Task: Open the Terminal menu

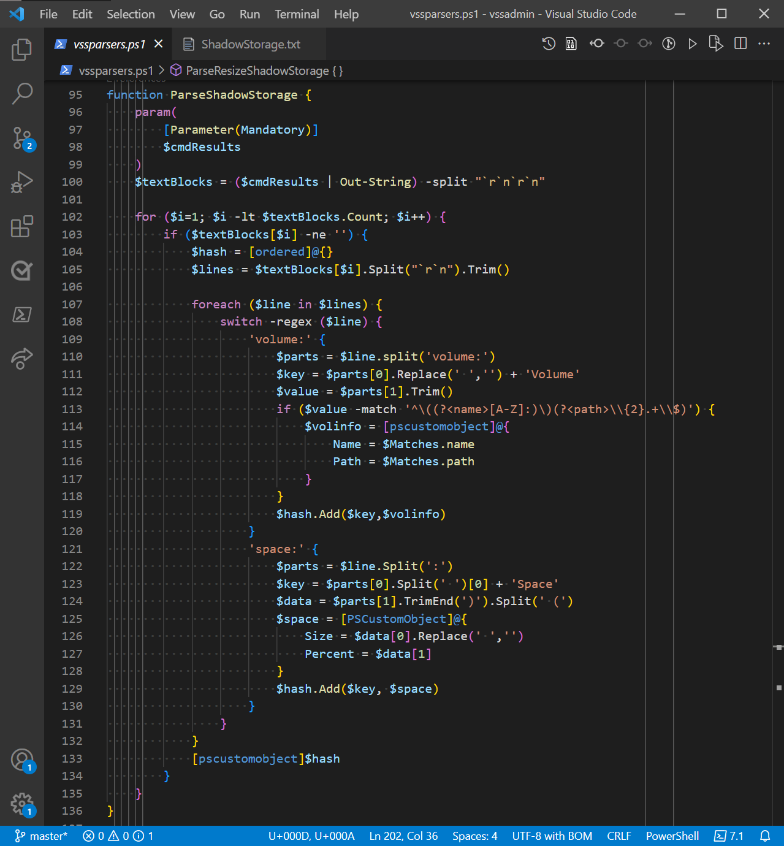Action: [296, 13]
